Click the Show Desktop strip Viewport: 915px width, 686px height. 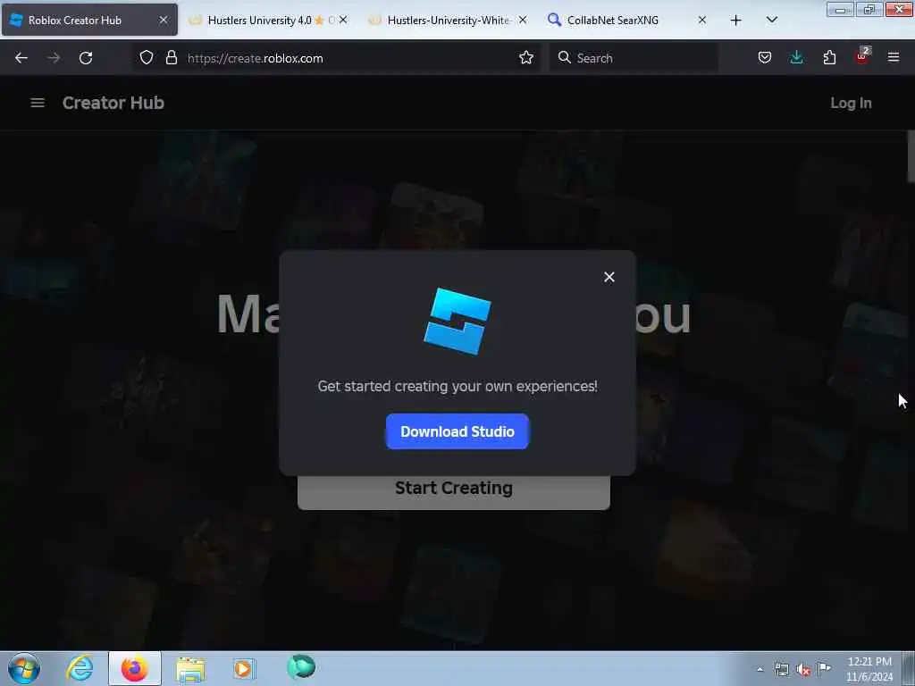pyautogui.click(x=909, y=668)
